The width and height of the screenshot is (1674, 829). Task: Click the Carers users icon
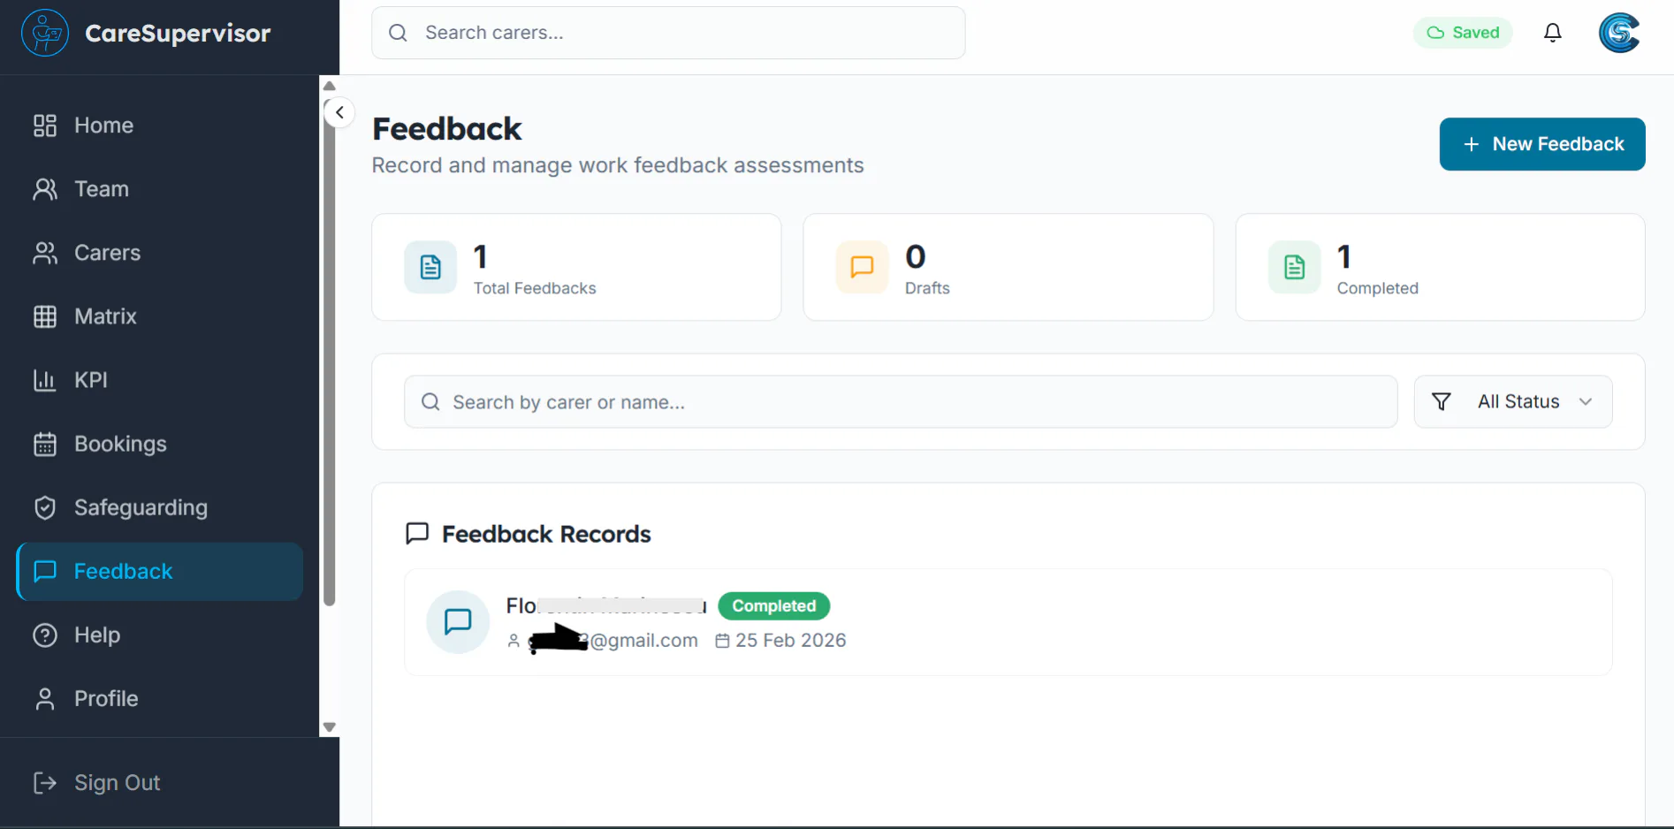click(45, 253)
